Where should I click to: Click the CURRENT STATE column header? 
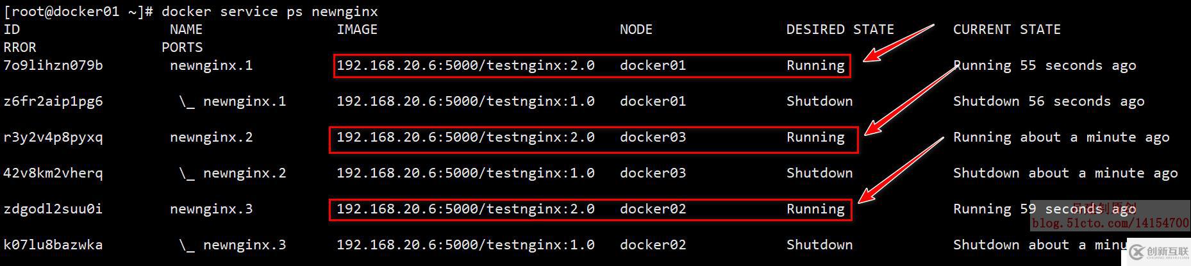(1006, 29)
